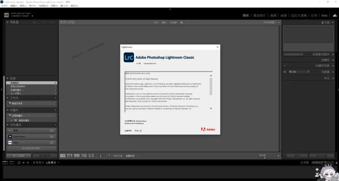Expand the Comments panel
Image resolution: width=339 pixels, height=181 pixels.
coord(333,78)
